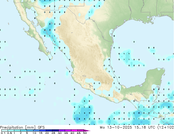Viewport: 174px width, 134px height.
Task: Click the "0.5" scale label
Action: point(9,133)
